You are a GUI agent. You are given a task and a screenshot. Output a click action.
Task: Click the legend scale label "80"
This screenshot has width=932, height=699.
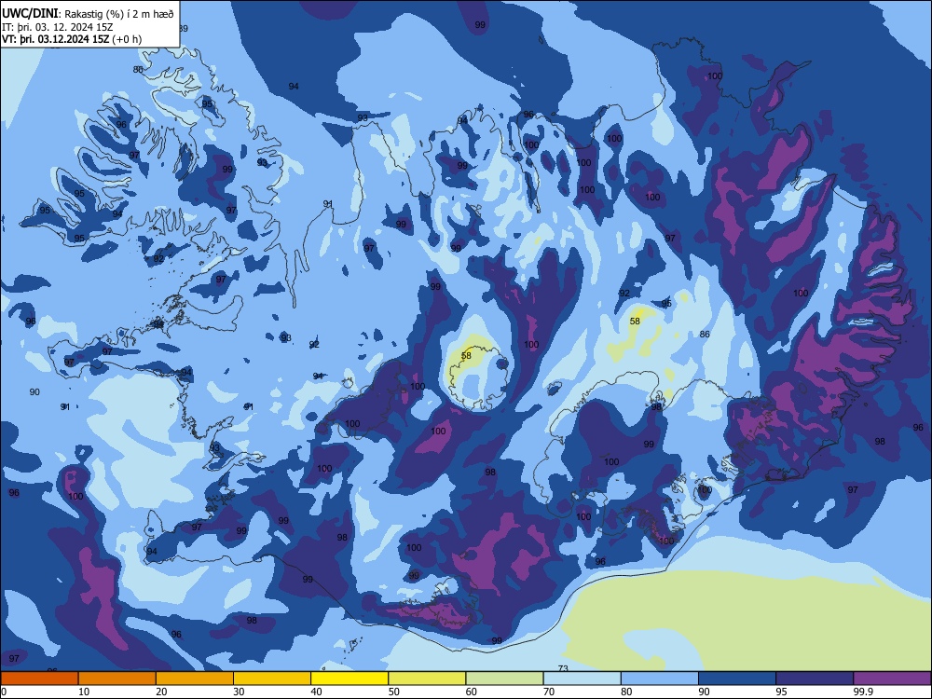[626, 692]
